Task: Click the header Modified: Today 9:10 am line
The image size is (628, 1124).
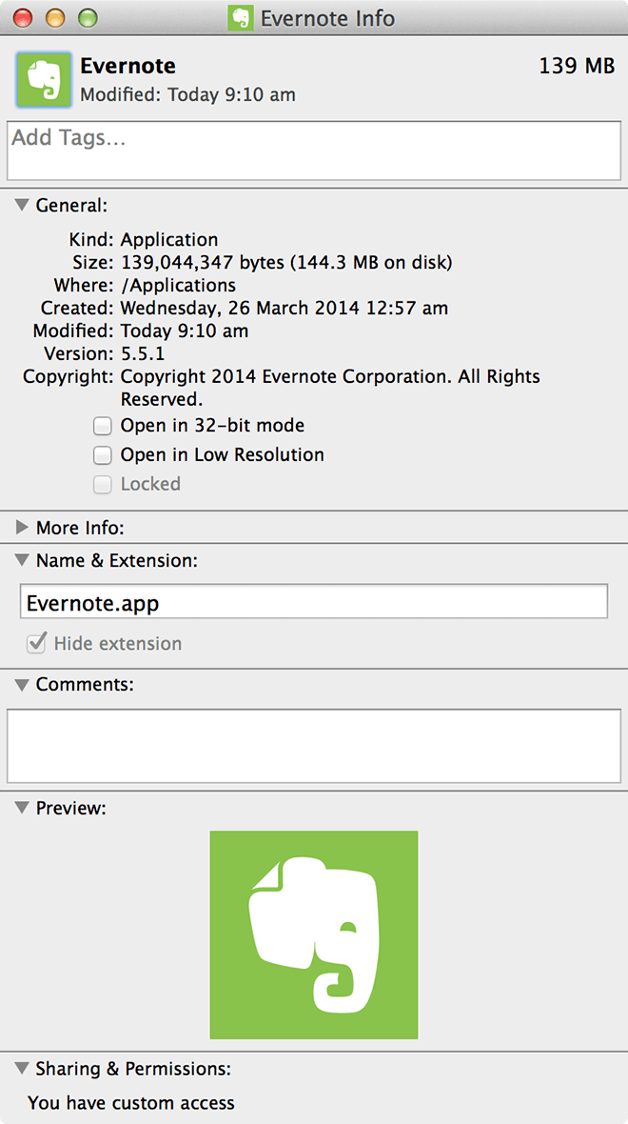Action: tap(187, 94)
